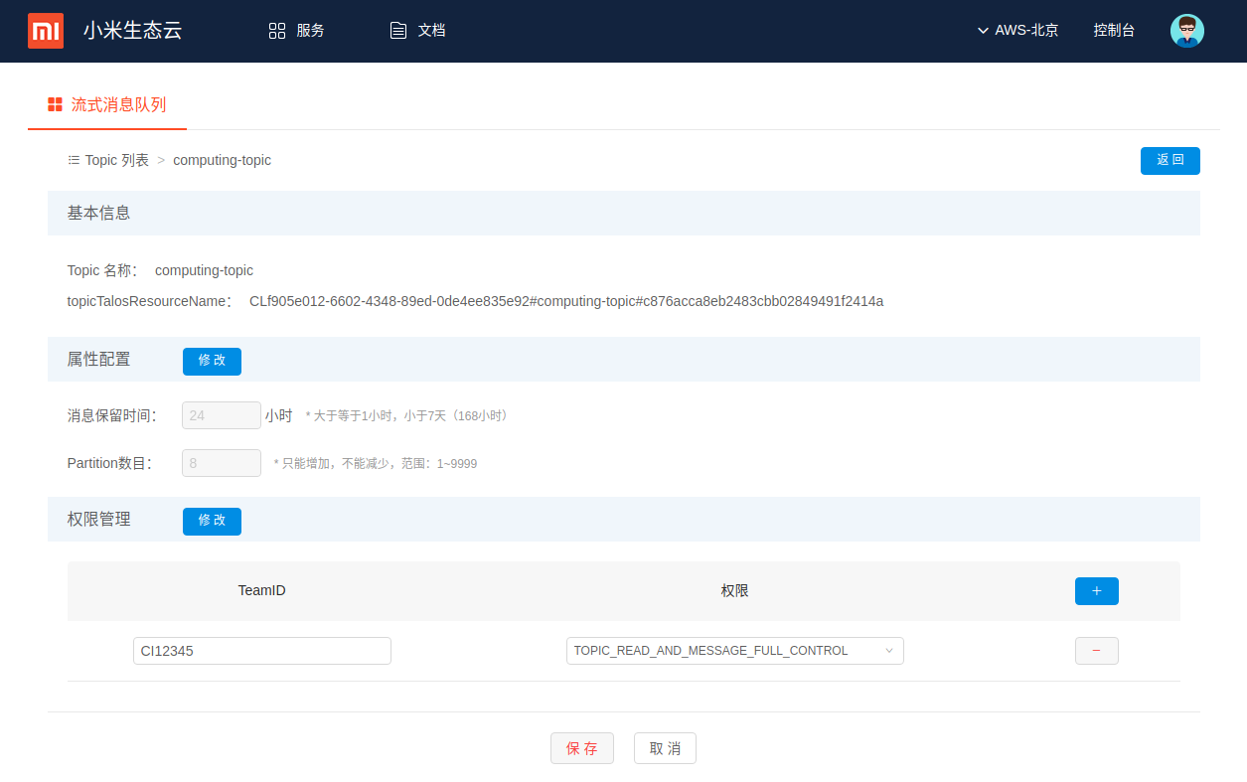Viewport: 1247px width, 782px height.
Task: Click the Topic 列表 list icon
Action: click(74, 160)
